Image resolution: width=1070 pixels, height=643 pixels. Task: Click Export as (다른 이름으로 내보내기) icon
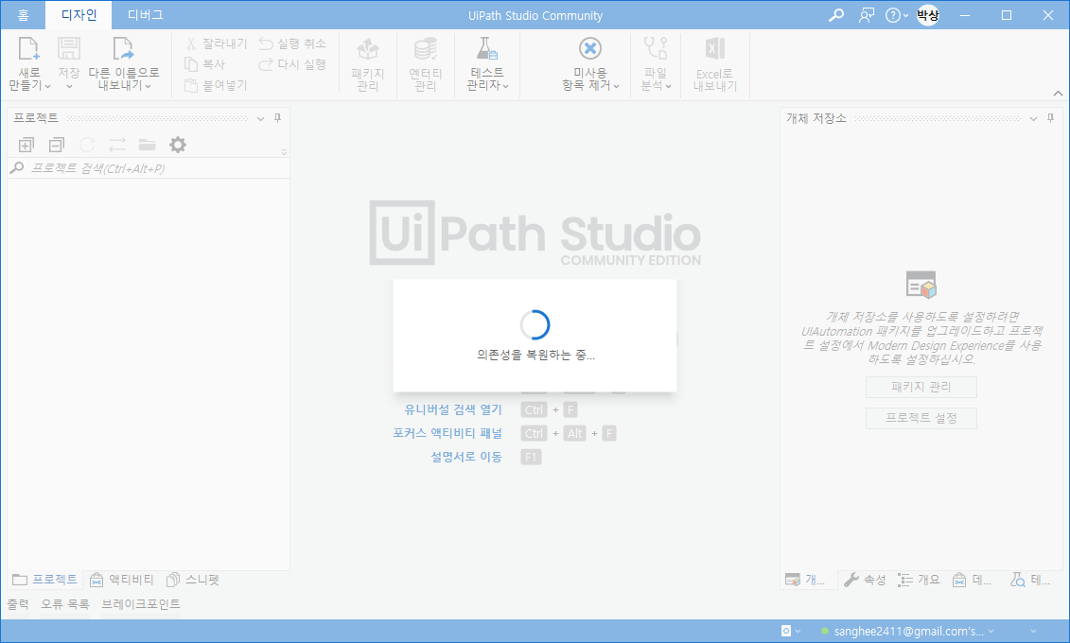(x=123, y=49)
